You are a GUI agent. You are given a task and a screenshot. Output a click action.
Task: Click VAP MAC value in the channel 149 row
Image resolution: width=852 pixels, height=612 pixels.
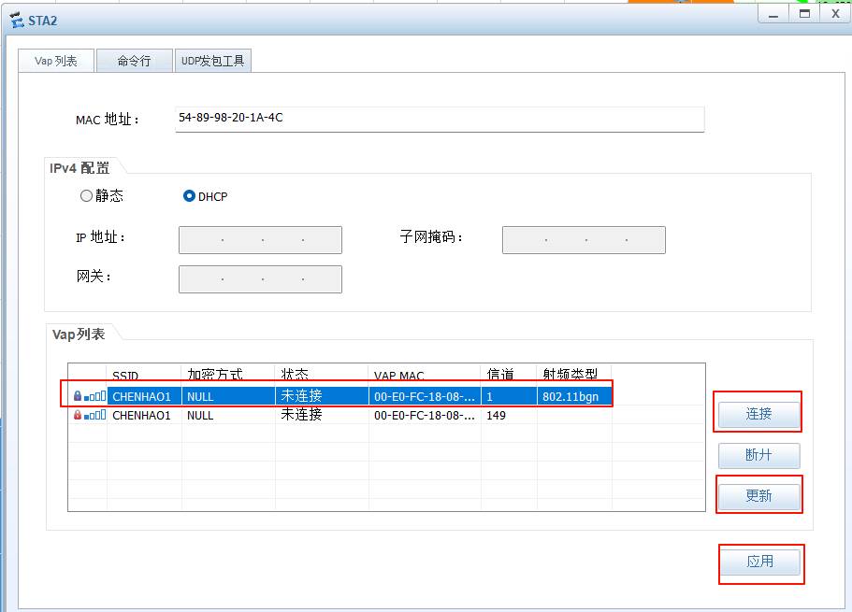[x=425, y=416]
